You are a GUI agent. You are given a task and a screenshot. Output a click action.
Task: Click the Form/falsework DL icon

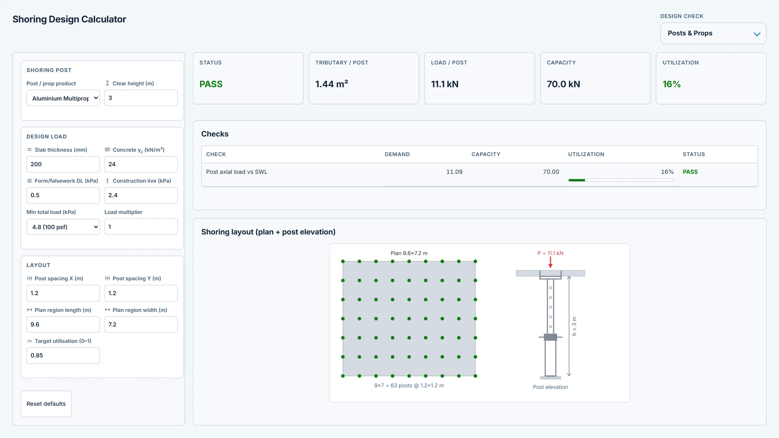click(29, 180)
